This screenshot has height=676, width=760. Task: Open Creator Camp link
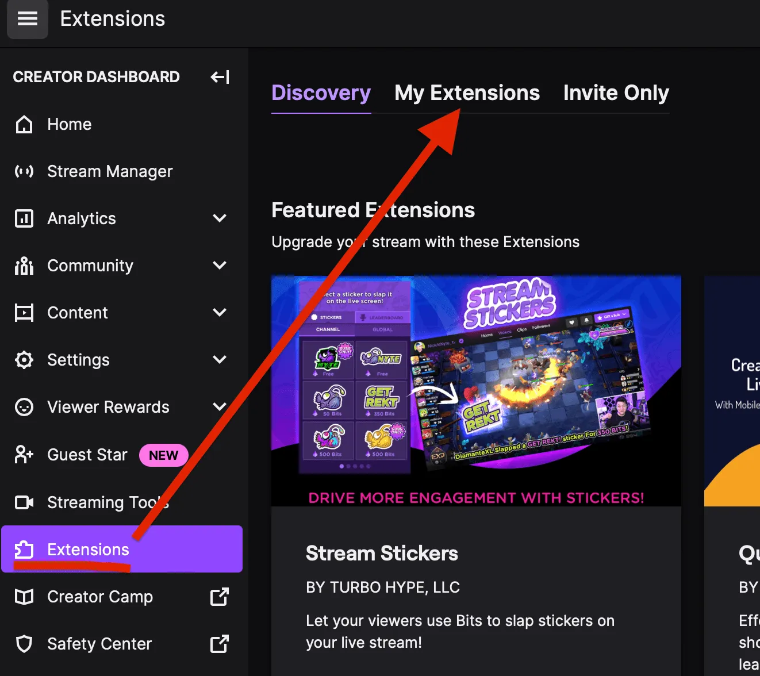click(x=122, y=597)
